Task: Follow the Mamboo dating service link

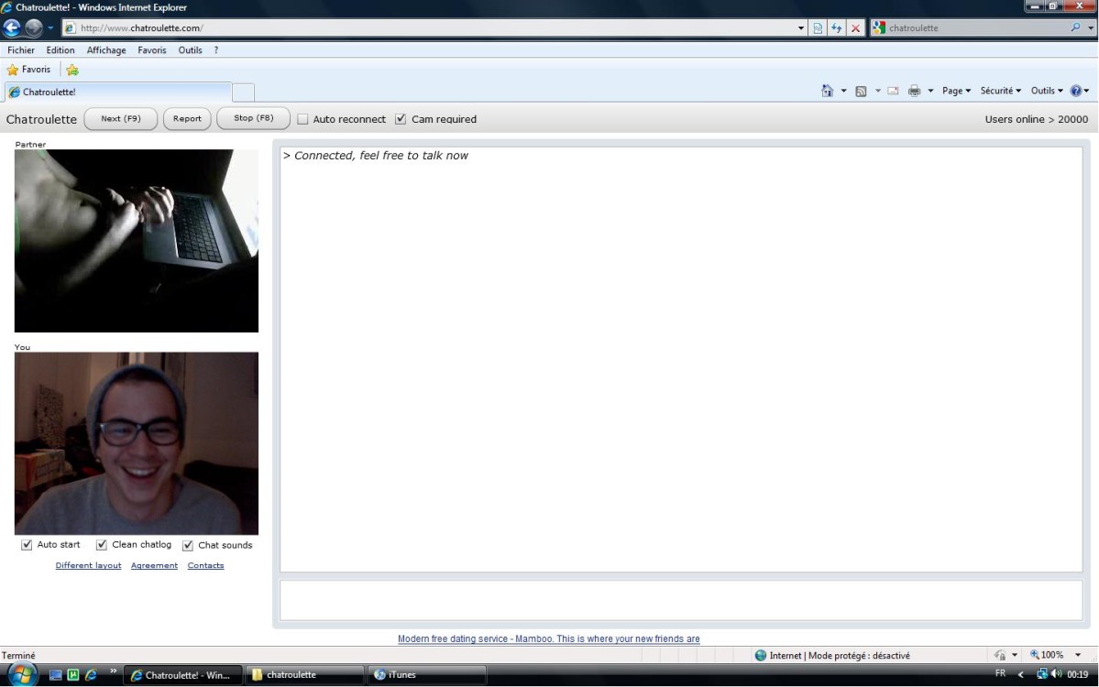Action: click(x=548, y=638)
